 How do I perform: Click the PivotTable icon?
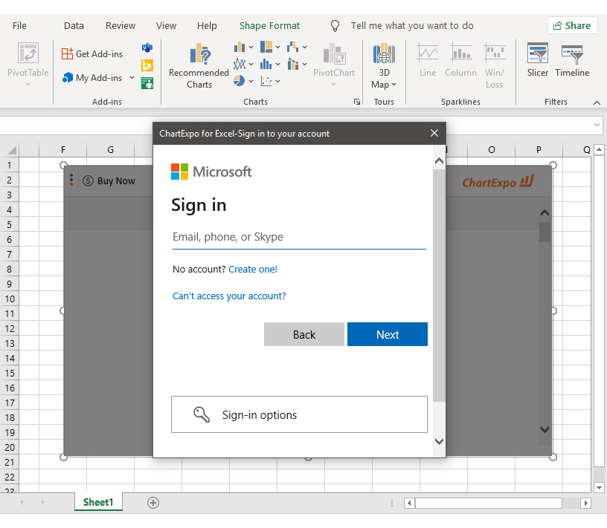click(x=28, y=53)
